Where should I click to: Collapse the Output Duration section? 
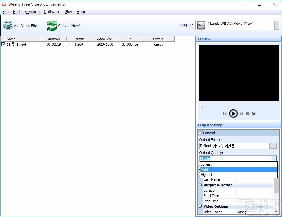tap(200, 185)
